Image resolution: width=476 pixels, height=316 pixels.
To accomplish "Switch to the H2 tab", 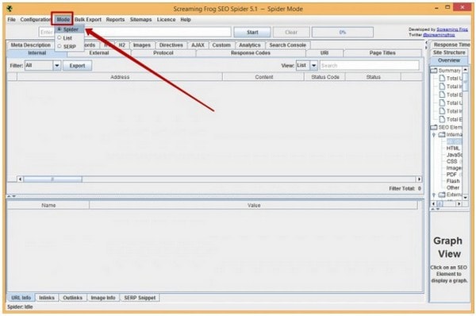I will point(121,45).
